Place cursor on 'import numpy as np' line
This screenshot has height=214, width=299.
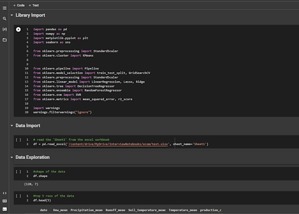pos(49,33)
